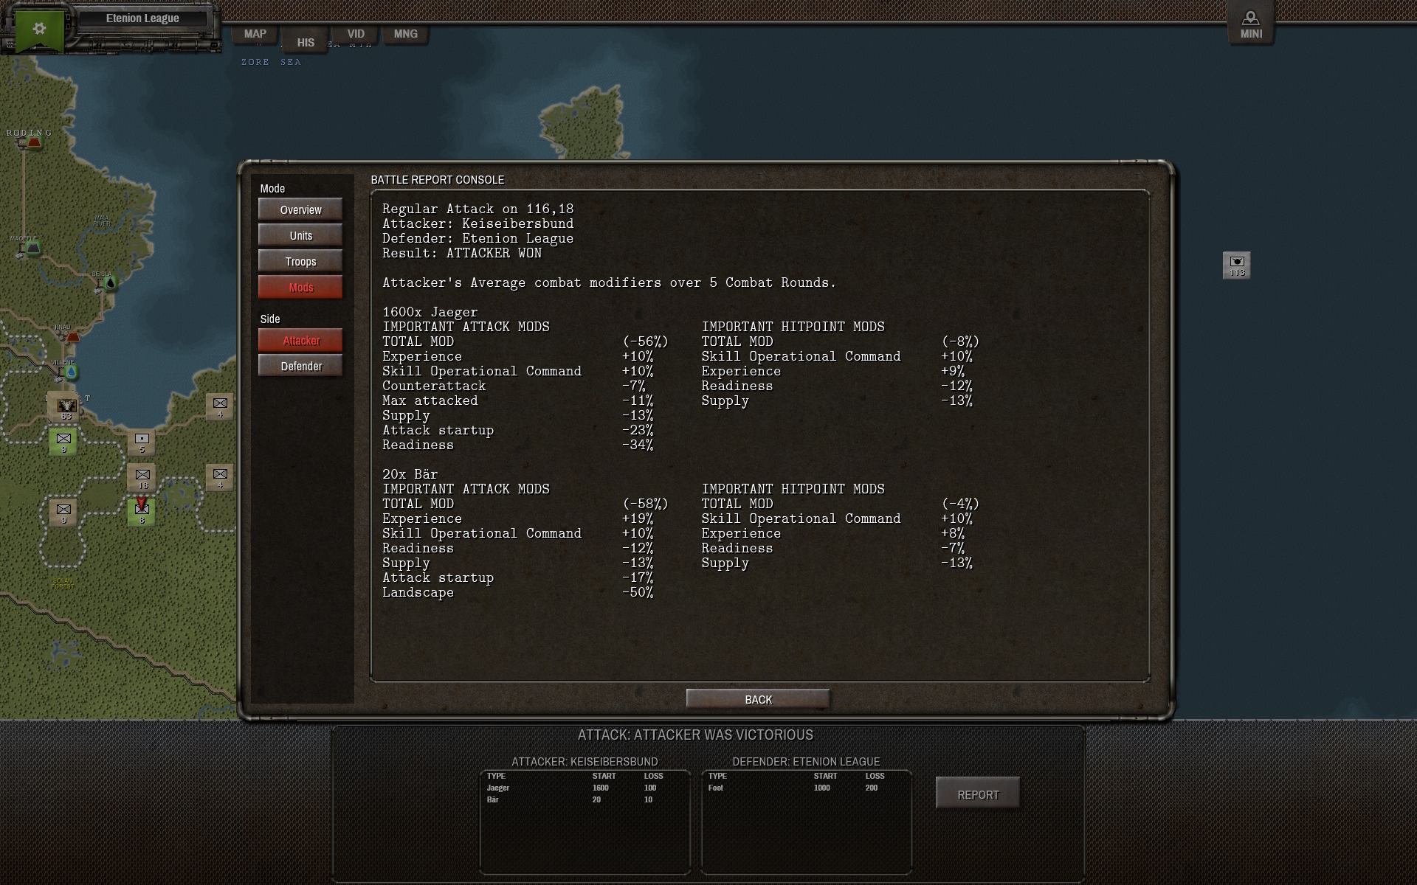This screenshot has width=1417, height=885.
Task: Select the unit counter labeled 113
Action: [x=1237, y=264]
